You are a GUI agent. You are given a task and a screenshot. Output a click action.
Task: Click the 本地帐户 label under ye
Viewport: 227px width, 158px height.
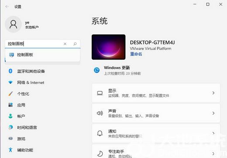[x=32, y=27]
